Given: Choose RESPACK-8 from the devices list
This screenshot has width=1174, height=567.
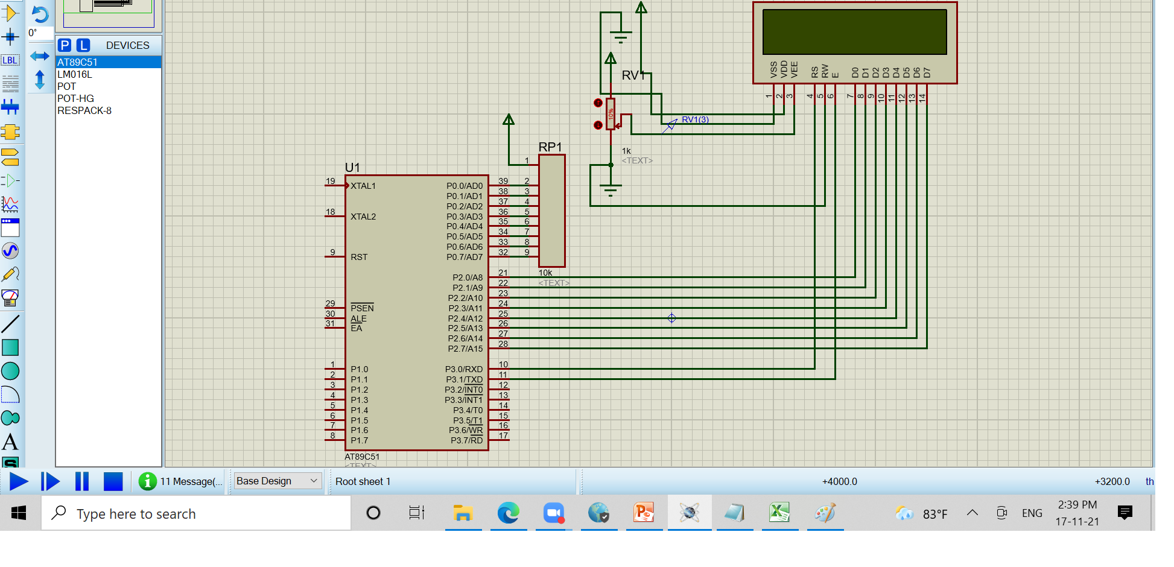Looking at the screenshot, I should click(x=84, y=110).
